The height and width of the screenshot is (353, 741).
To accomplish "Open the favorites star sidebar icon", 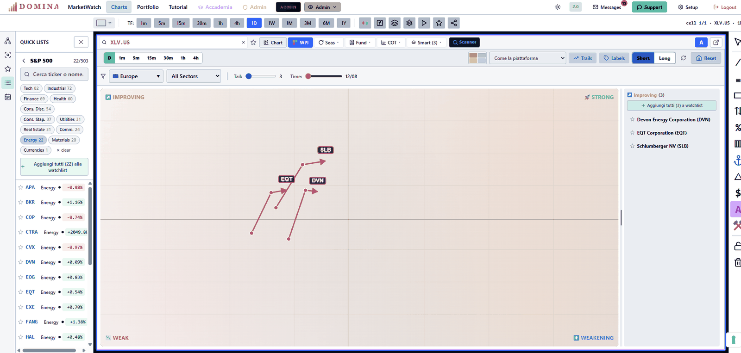I will 8,69.
